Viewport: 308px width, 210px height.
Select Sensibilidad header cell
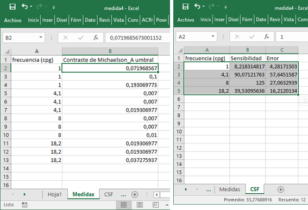pos(248,58)
